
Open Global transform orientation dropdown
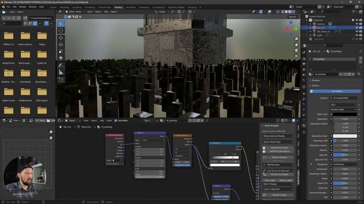[162, 11]
